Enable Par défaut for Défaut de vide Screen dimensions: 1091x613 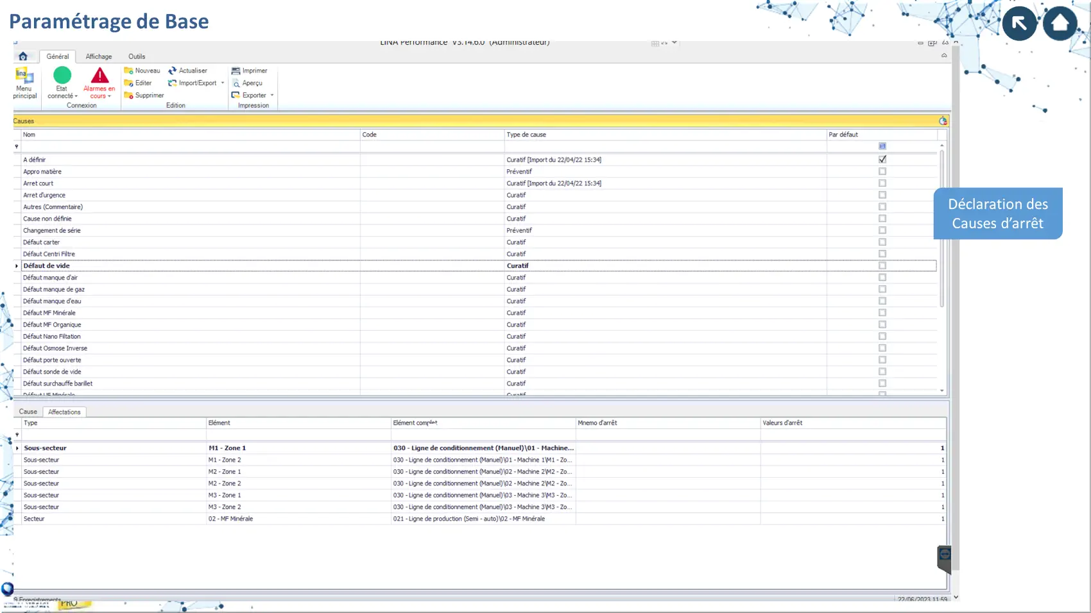tap(882, 265)
